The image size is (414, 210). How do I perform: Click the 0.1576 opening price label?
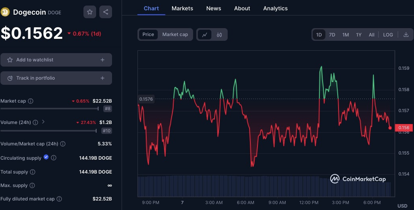pyautogui.click(x=146, y=99)
